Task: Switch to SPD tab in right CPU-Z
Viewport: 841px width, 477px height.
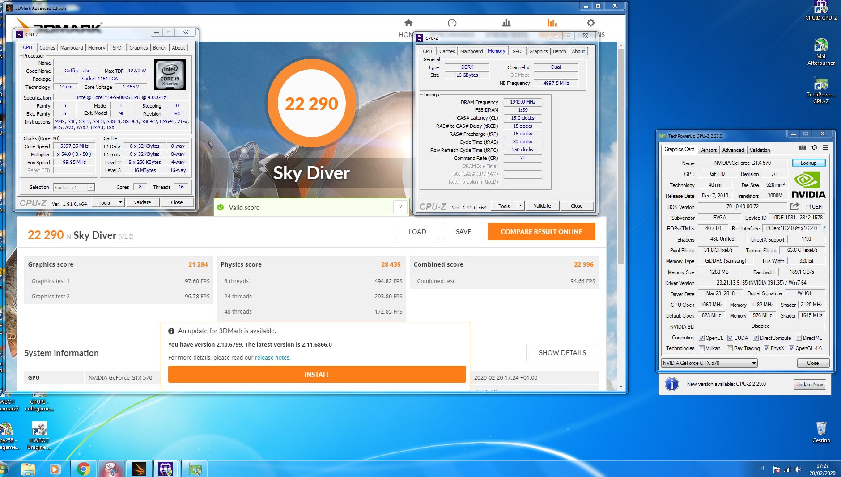Action: [517, 51]
